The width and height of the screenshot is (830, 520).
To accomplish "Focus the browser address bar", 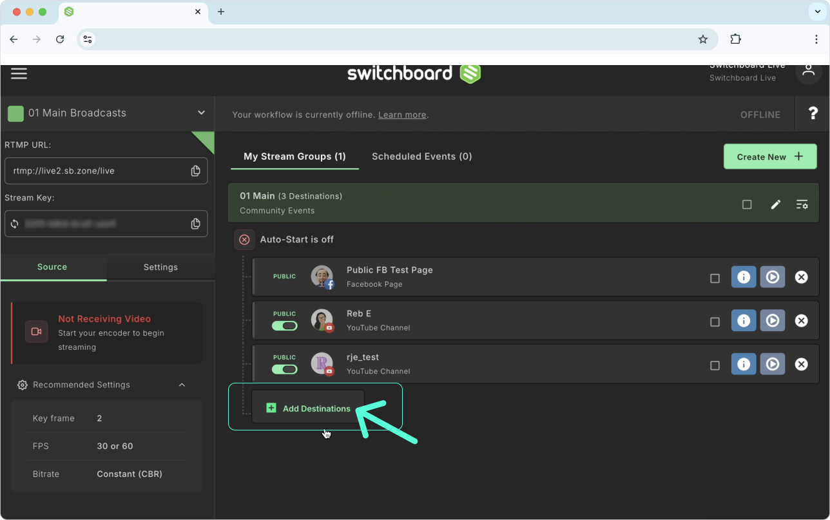I will [396, 39].
